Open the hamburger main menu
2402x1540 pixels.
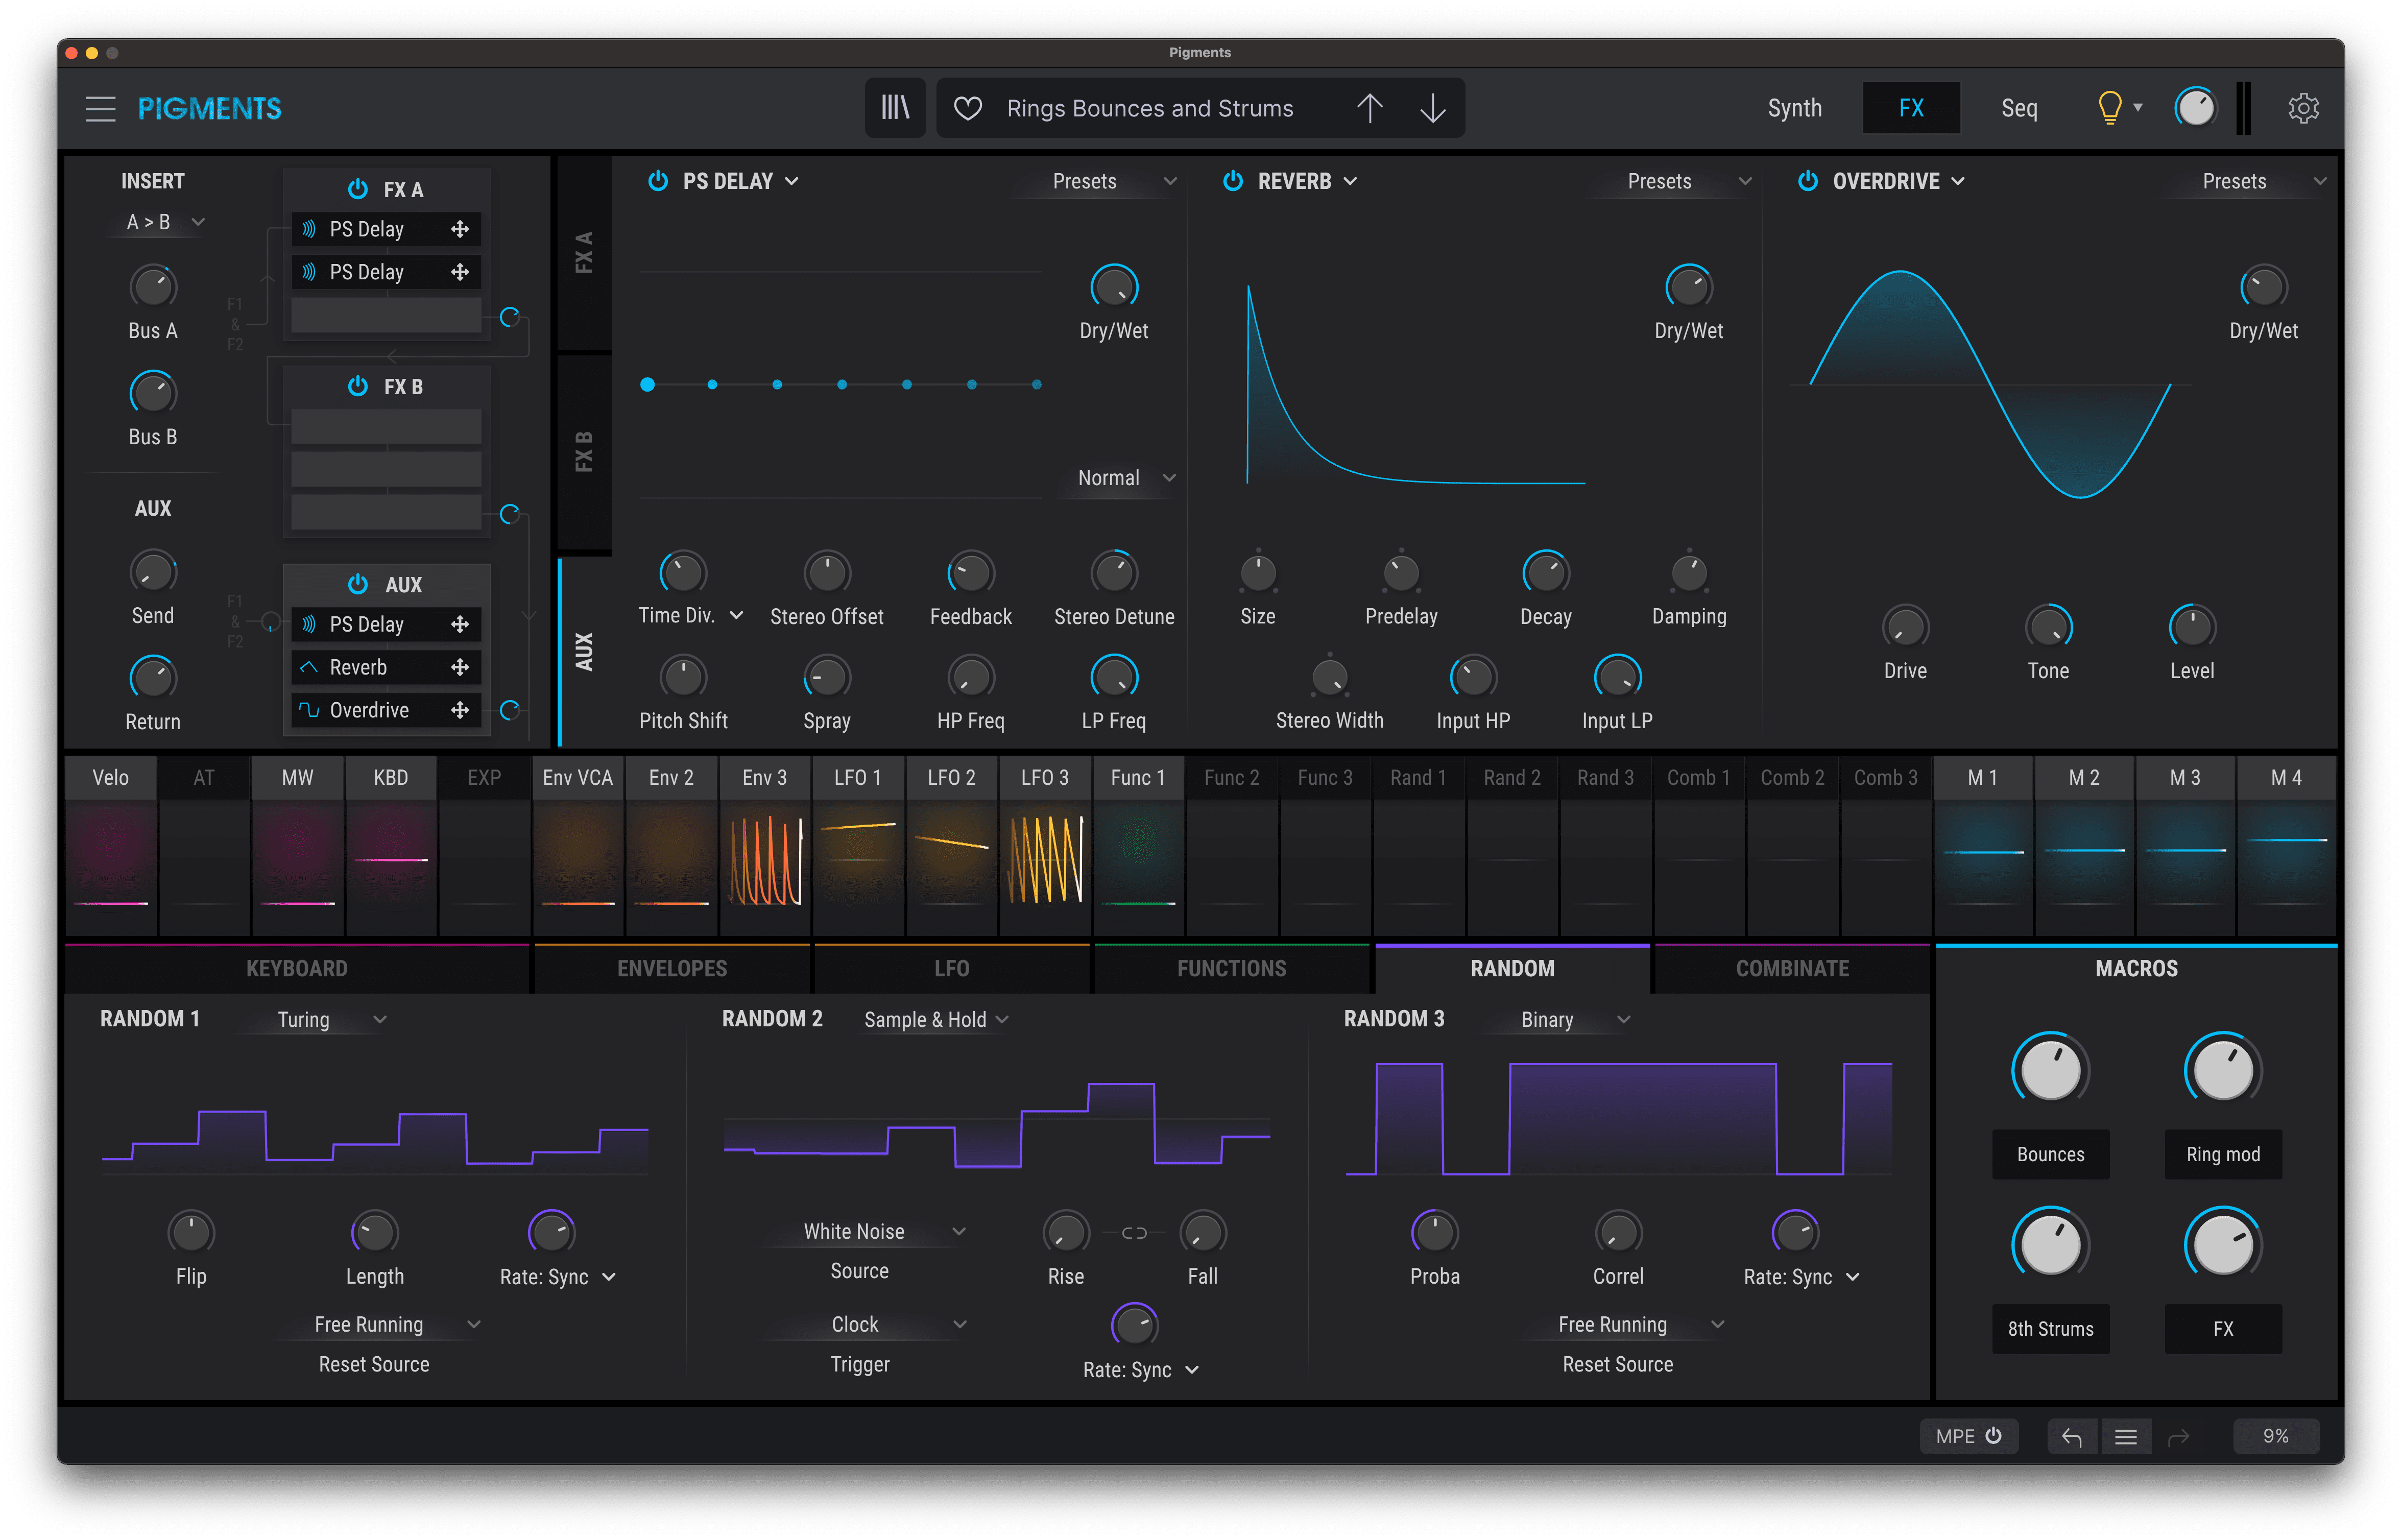tap(100, 108)
